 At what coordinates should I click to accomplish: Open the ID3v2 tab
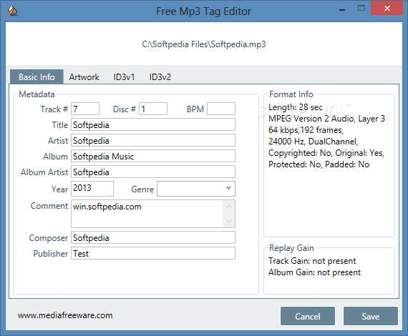(x=160, y=77)
